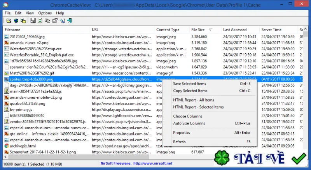Open the Edit menu
The image size is (311, 170).
(18, 13)
